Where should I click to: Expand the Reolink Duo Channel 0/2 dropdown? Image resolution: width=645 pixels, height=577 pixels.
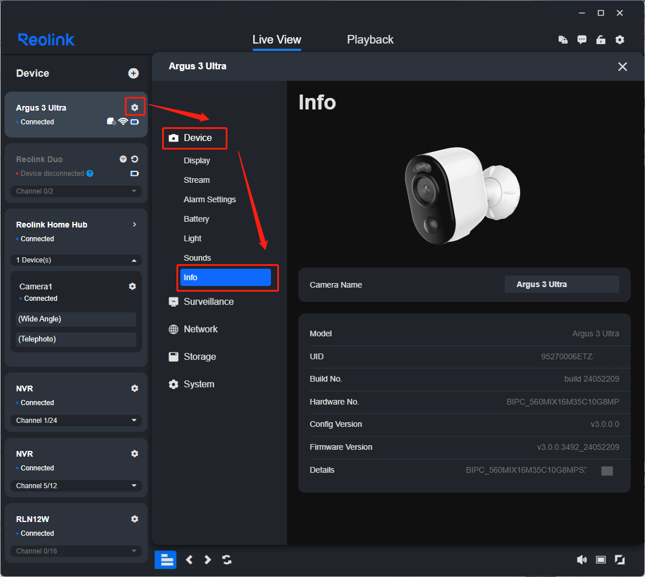(x=76, y=191)
